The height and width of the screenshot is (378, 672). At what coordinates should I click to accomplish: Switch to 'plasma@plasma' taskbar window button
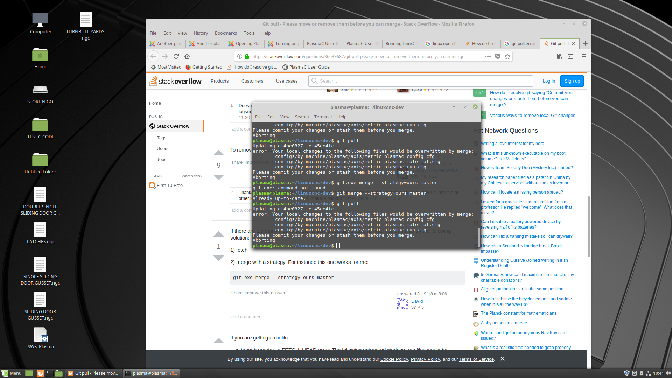click(x=152, y=373)
